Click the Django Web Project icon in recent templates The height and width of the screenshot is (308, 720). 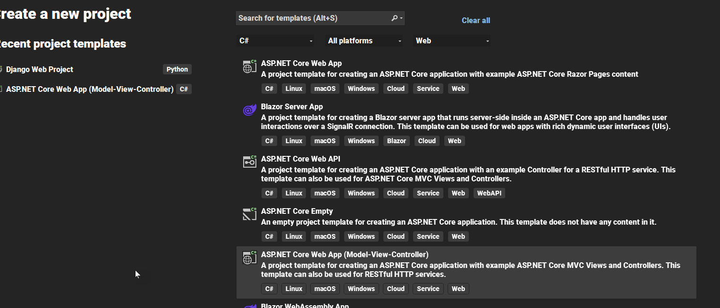point(1,69)
